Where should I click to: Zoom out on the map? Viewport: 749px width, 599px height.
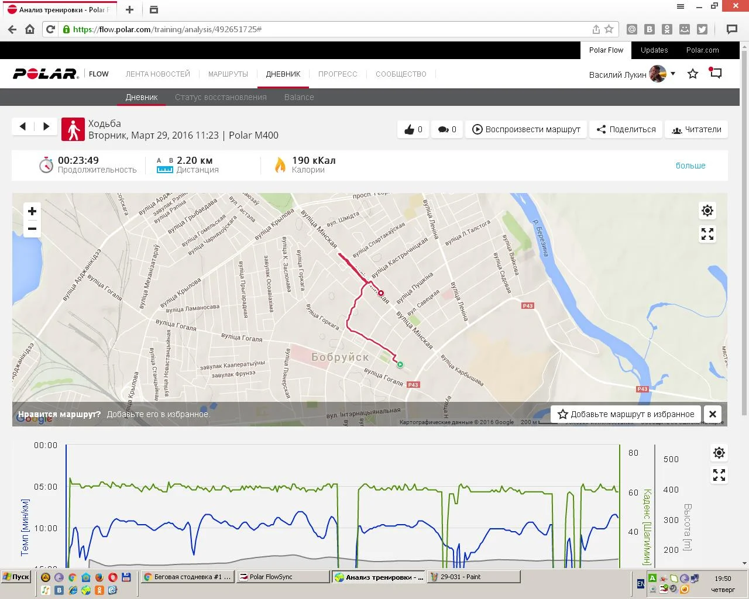32,229
